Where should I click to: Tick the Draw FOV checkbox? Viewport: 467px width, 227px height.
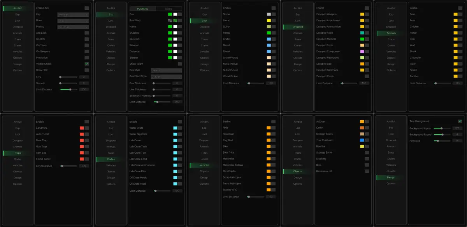(x=86, y=70)
